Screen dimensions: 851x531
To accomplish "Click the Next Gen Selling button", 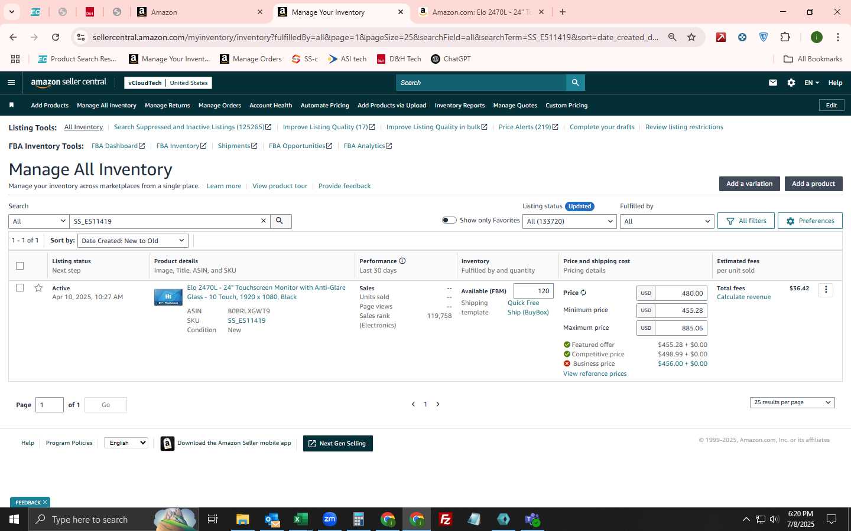I will coord(338,443).
